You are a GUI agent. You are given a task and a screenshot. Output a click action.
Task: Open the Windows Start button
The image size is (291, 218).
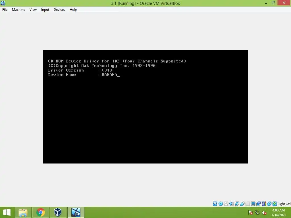click(7, 212)
